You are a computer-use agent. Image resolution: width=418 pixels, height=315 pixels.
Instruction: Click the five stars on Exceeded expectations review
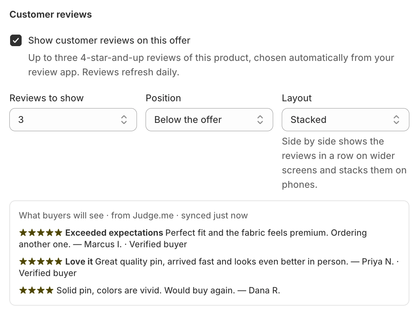pyautogui.click(x=41, y=233)
